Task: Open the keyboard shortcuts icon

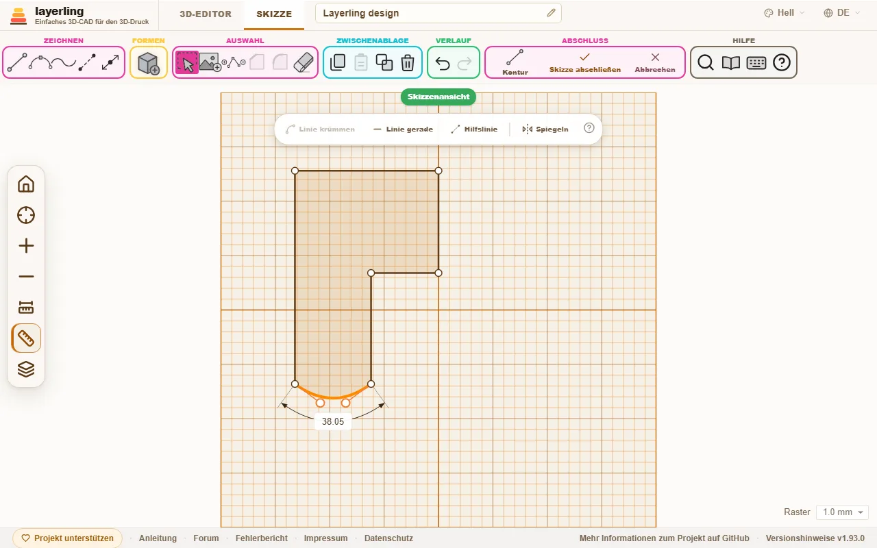Action: click(756, 63)
